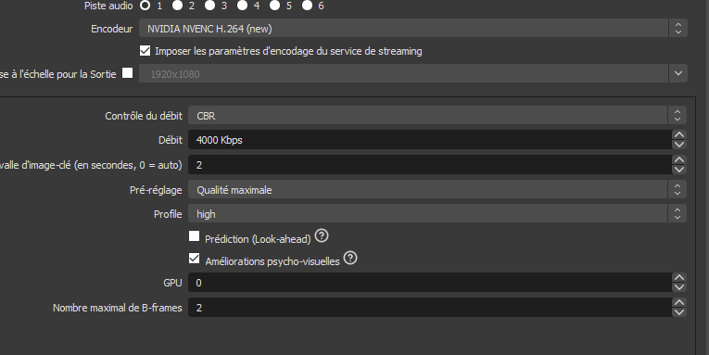Image resolution: width=709 pixels, height=355 pixels.
Task: Click the Piste audio label
Action: click(x=108, y=6)
